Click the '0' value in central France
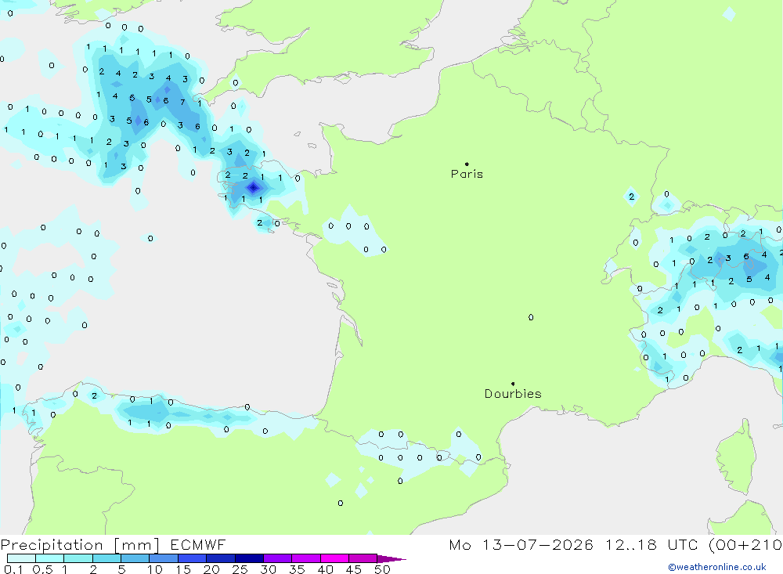The image size is (783, 574). click(531, 317)
